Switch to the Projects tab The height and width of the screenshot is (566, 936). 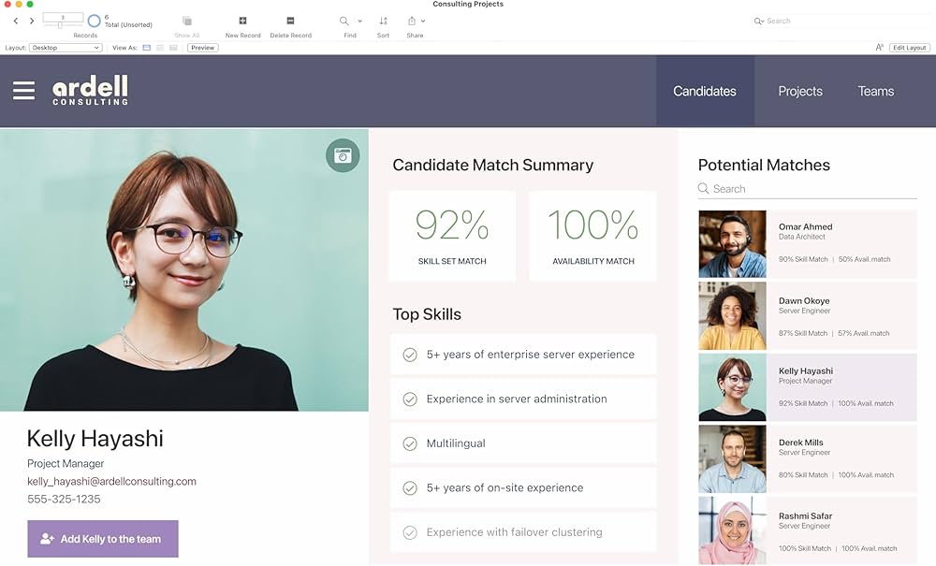click(x=799, y=91)
